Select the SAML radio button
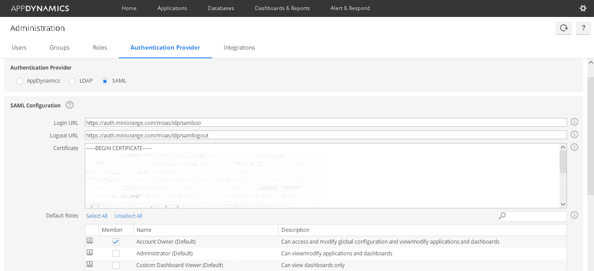Viewport: 594px width, 271px height. [x=105, y=81]
